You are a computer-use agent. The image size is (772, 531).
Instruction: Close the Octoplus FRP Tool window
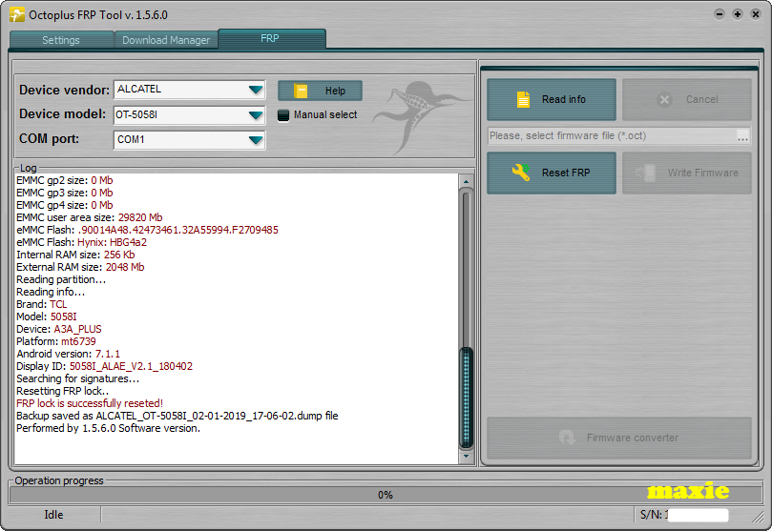click(756, 14)
